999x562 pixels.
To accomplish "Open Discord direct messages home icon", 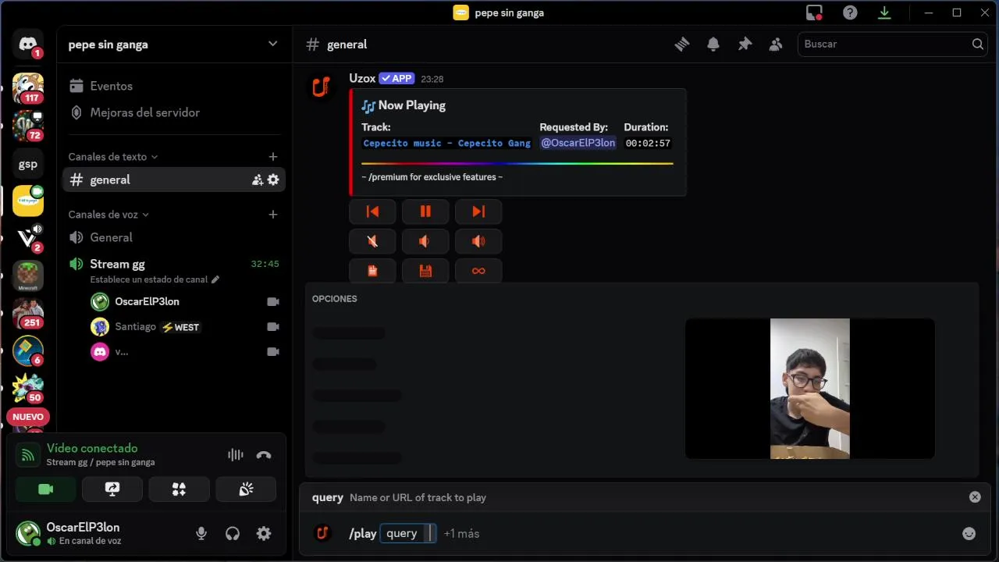I will [x=28, y=44].
